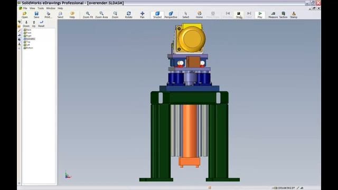Open the Section tool
The image size is (338, 190).
coord(283,15)
